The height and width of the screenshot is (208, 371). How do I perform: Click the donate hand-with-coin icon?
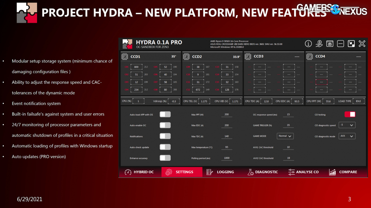point(319,44)
